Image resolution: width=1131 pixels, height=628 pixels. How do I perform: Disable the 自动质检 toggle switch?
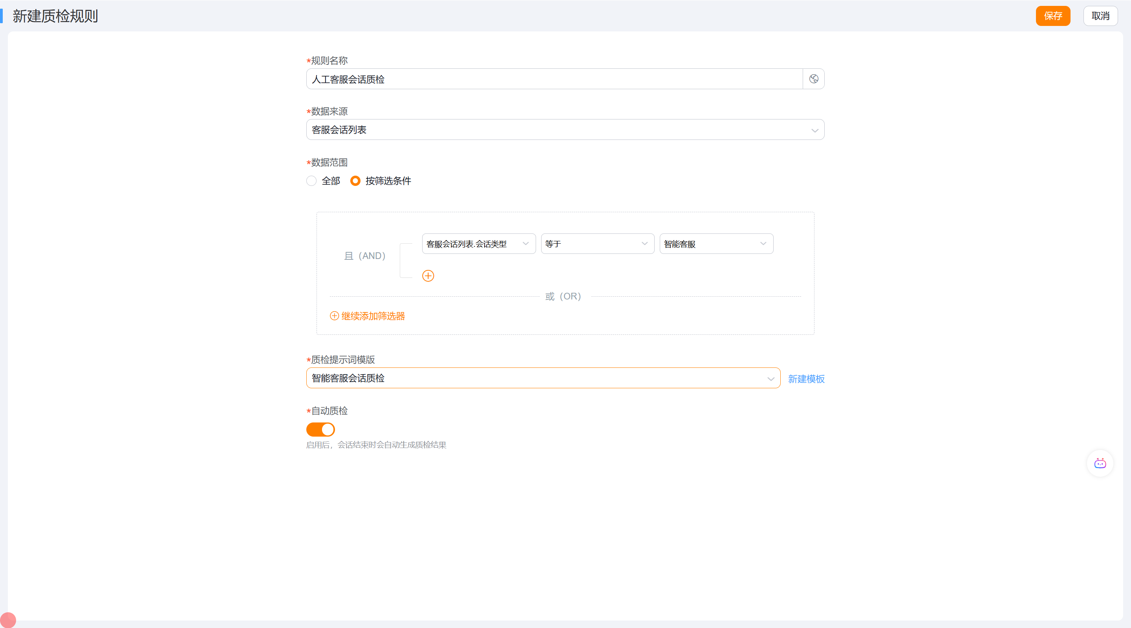coord(320,430)
